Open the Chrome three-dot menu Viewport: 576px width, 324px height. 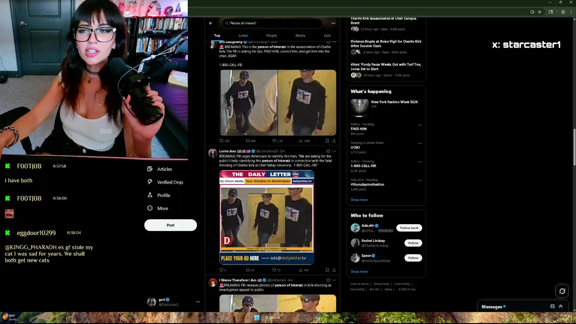pyautogui.click(x=571, y=12)
